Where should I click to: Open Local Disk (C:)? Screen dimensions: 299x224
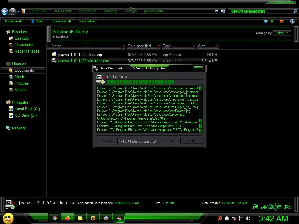27,109
